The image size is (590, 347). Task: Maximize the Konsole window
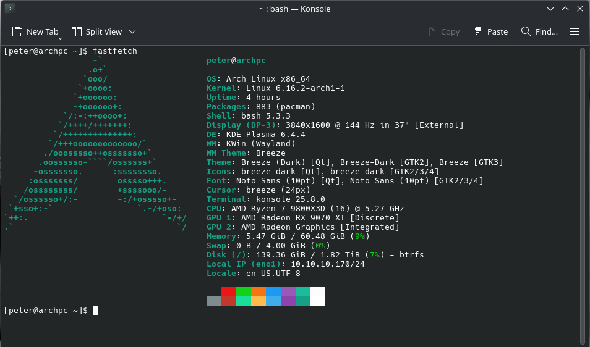point(565,9)
